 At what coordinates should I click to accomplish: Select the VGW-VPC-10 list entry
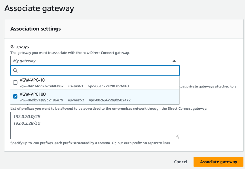(x=79, y=82)
